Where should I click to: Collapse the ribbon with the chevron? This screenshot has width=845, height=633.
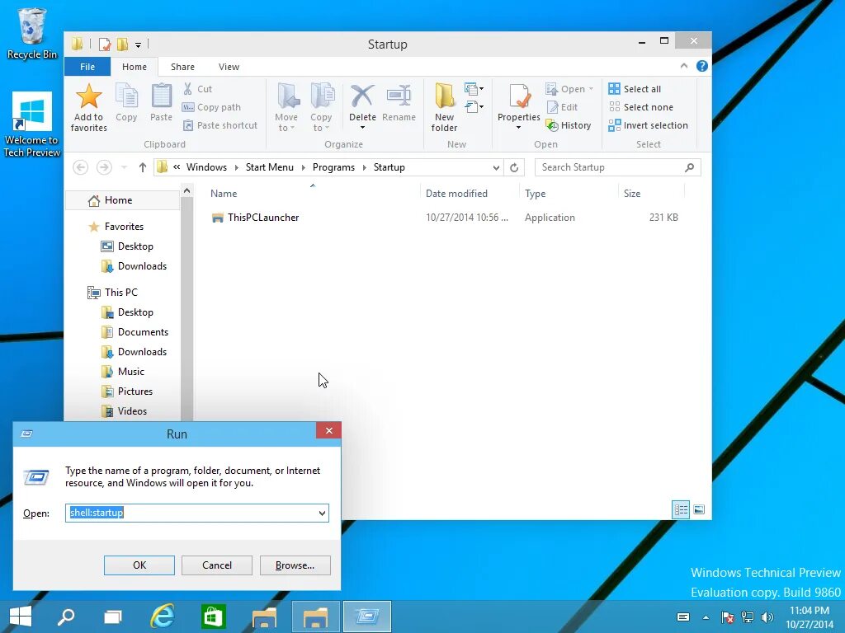(x=684, y=66)
